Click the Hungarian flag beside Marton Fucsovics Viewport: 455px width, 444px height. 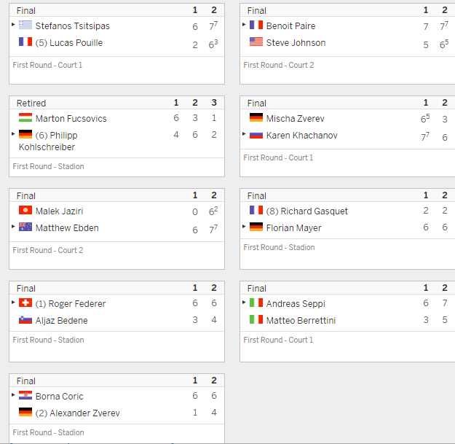[25, 117]
